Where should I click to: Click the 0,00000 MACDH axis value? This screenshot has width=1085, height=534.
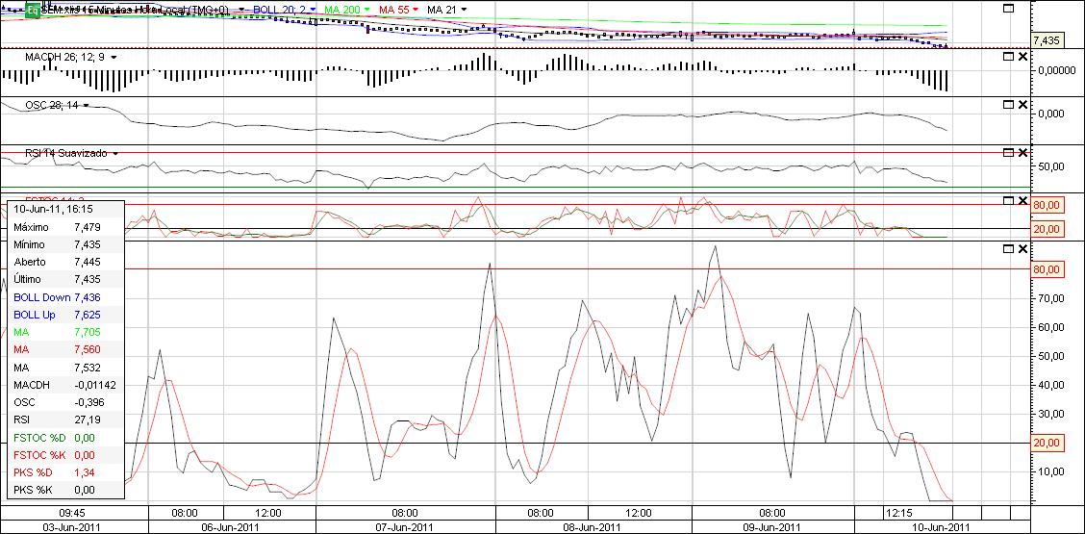point(1056,70)
